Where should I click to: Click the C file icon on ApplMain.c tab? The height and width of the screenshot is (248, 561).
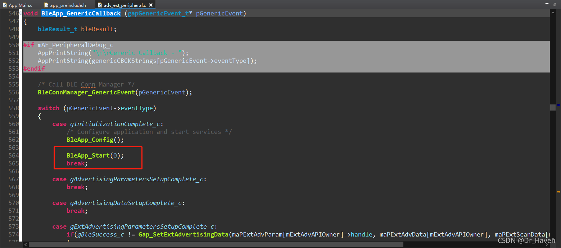click(x=5, y=5)
